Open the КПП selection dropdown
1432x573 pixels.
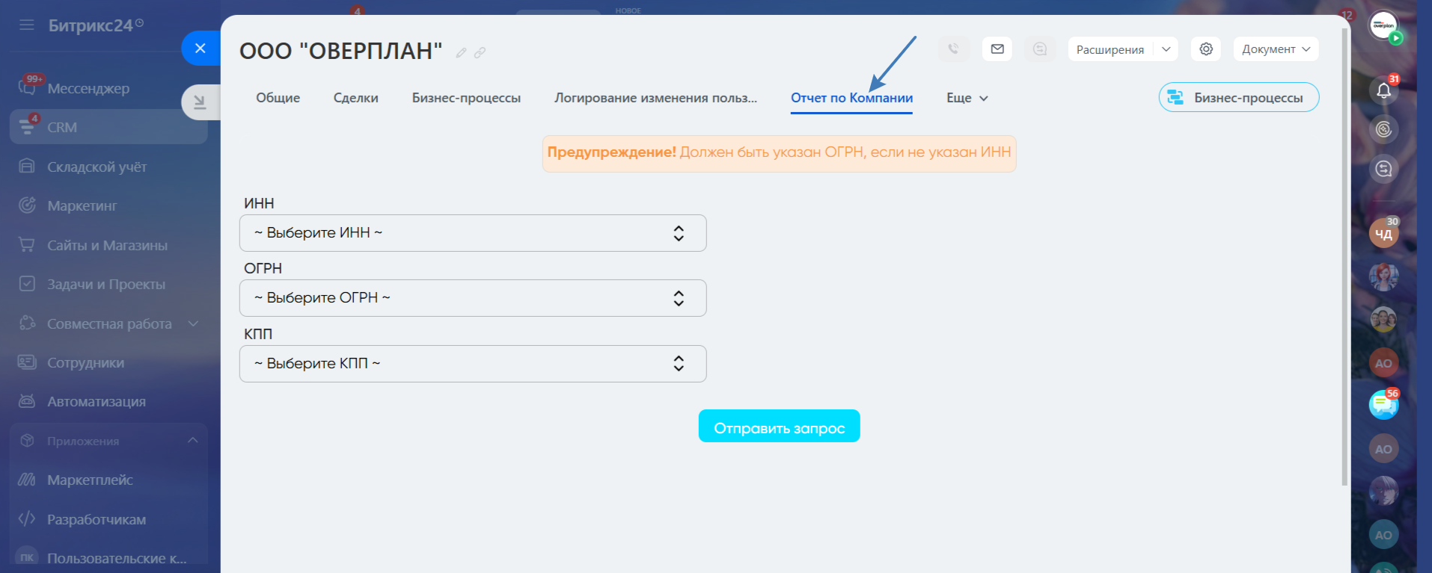473,364
